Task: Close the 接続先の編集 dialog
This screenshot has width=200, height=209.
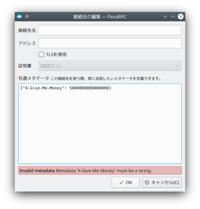Action: [180, 17]
